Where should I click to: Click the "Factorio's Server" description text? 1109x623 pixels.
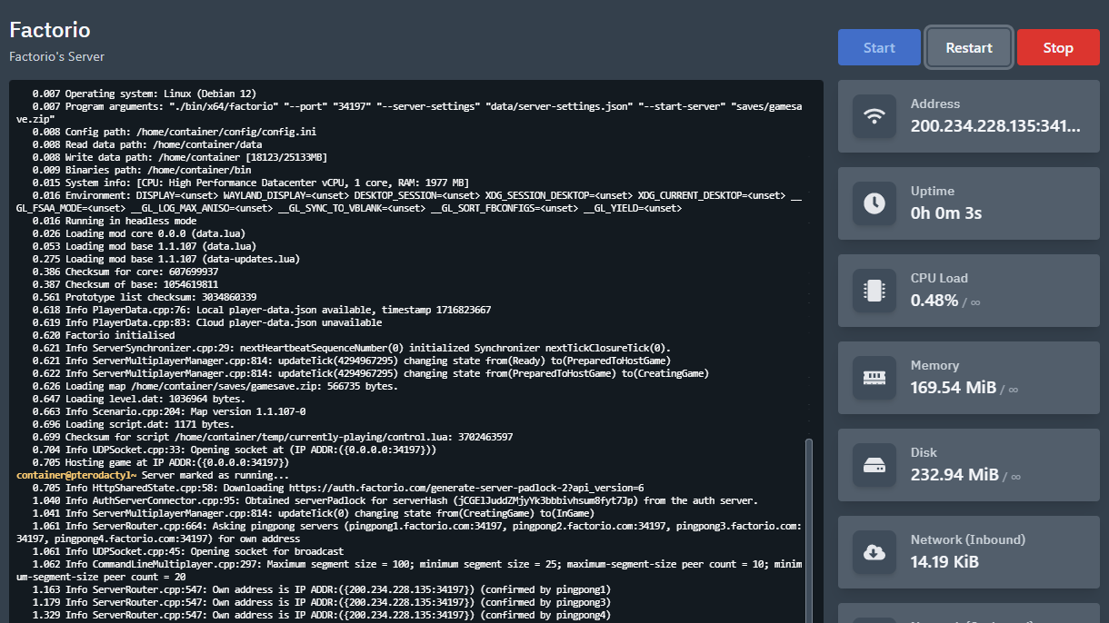(x=56, y=56)
